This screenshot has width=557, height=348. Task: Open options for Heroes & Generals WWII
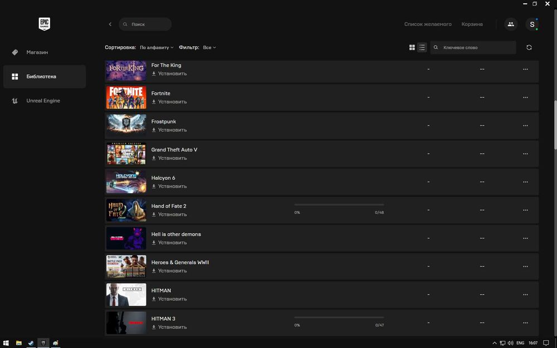click(x=525, y=266)
